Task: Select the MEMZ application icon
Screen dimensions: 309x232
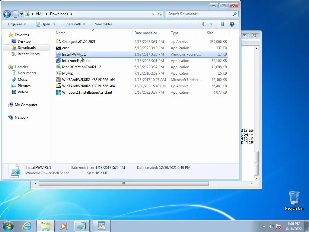Action: point(58,73)
